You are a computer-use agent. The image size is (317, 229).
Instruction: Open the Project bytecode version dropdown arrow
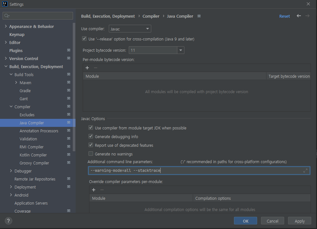click(x=181, y=50)
